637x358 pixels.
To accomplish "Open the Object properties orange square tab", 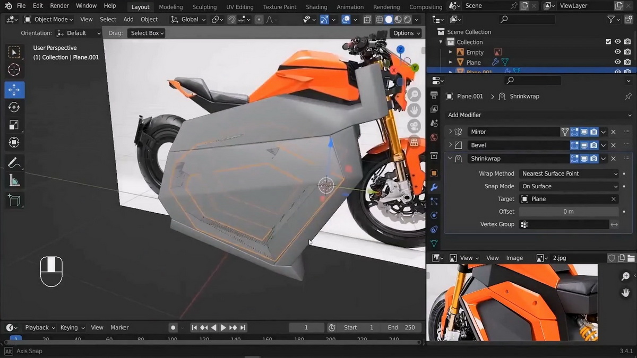I will [434, 173].
